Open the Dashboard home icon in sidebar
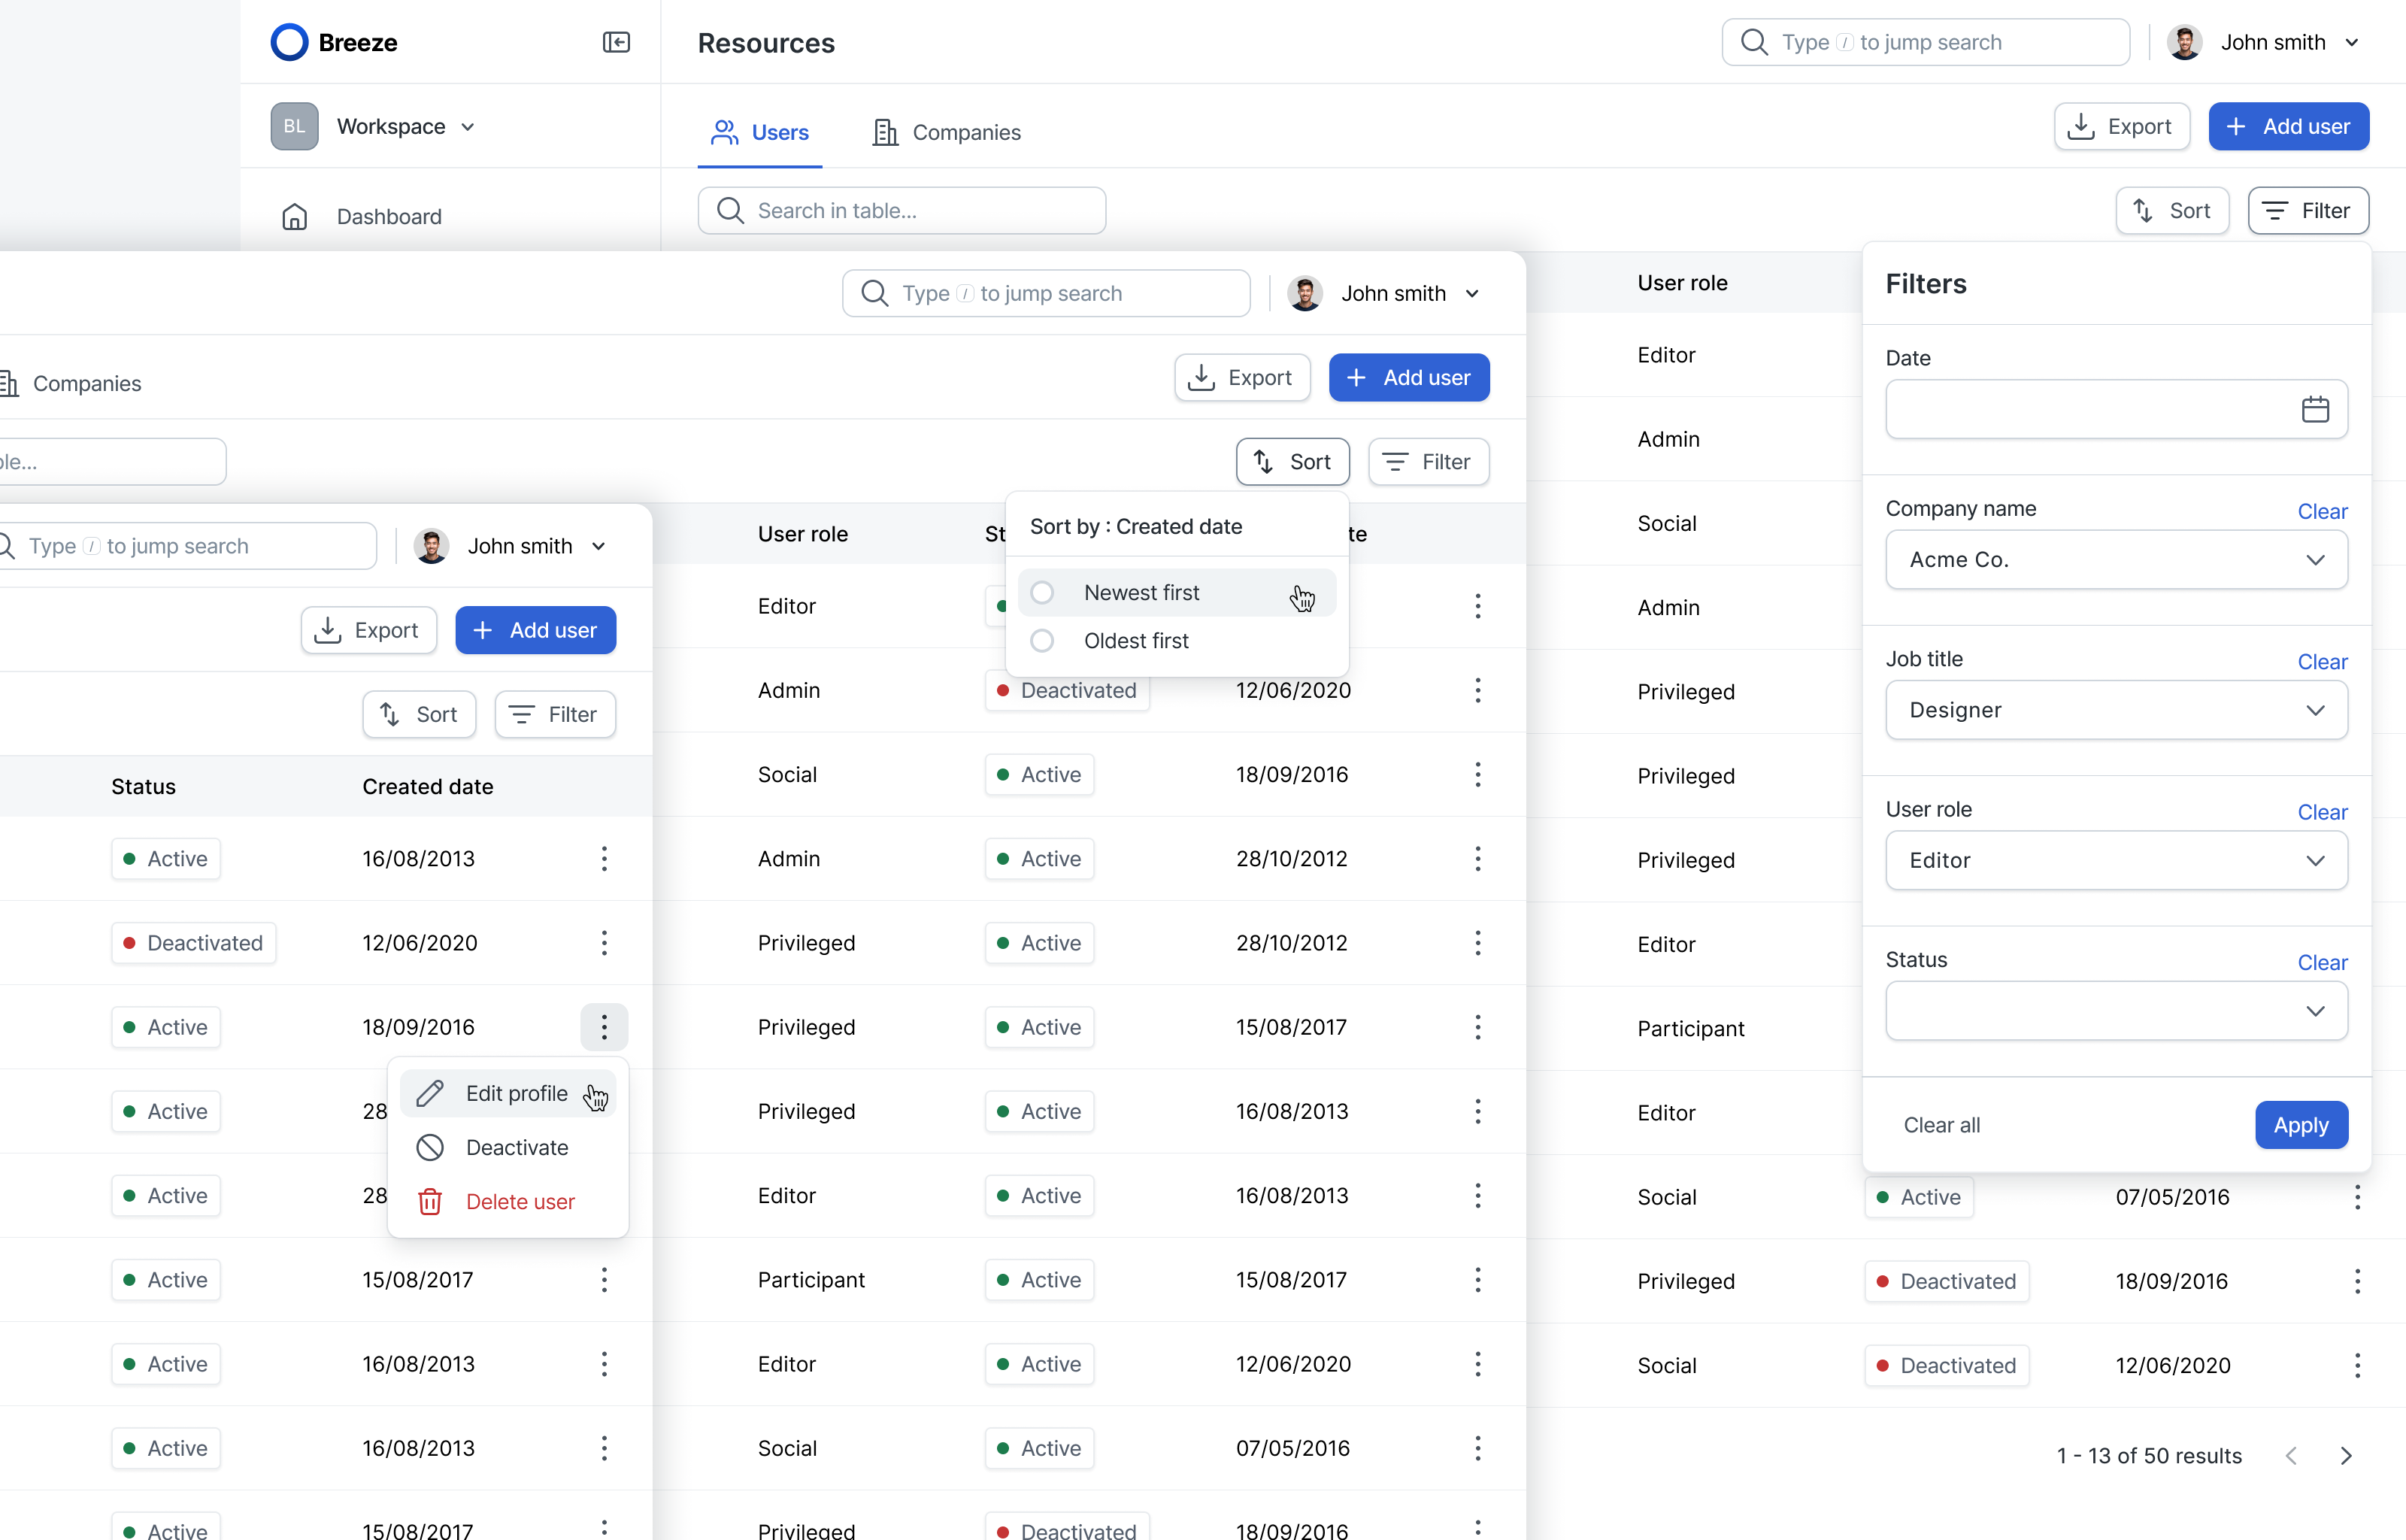This screenshot has height=1540, width=2406. [295, 216]
